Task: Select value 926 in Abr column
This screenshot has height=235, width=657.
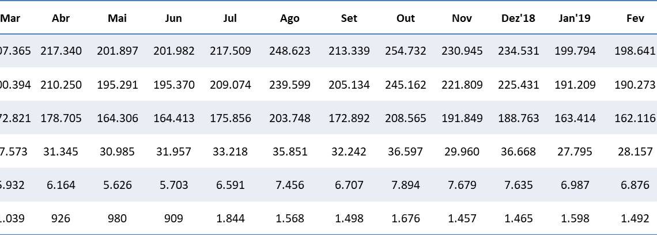Action: click(x=61, y=218)
